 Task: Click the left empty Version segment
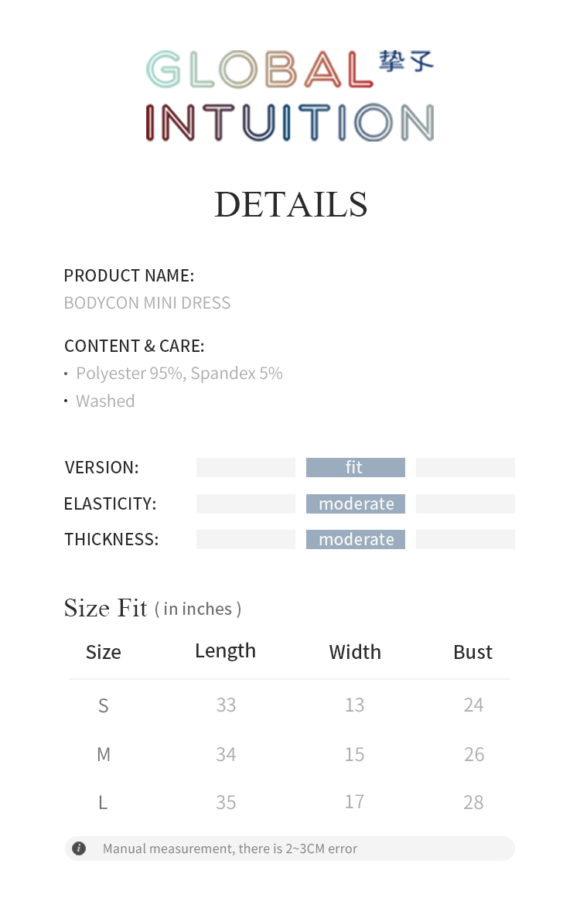coord(245,467)
